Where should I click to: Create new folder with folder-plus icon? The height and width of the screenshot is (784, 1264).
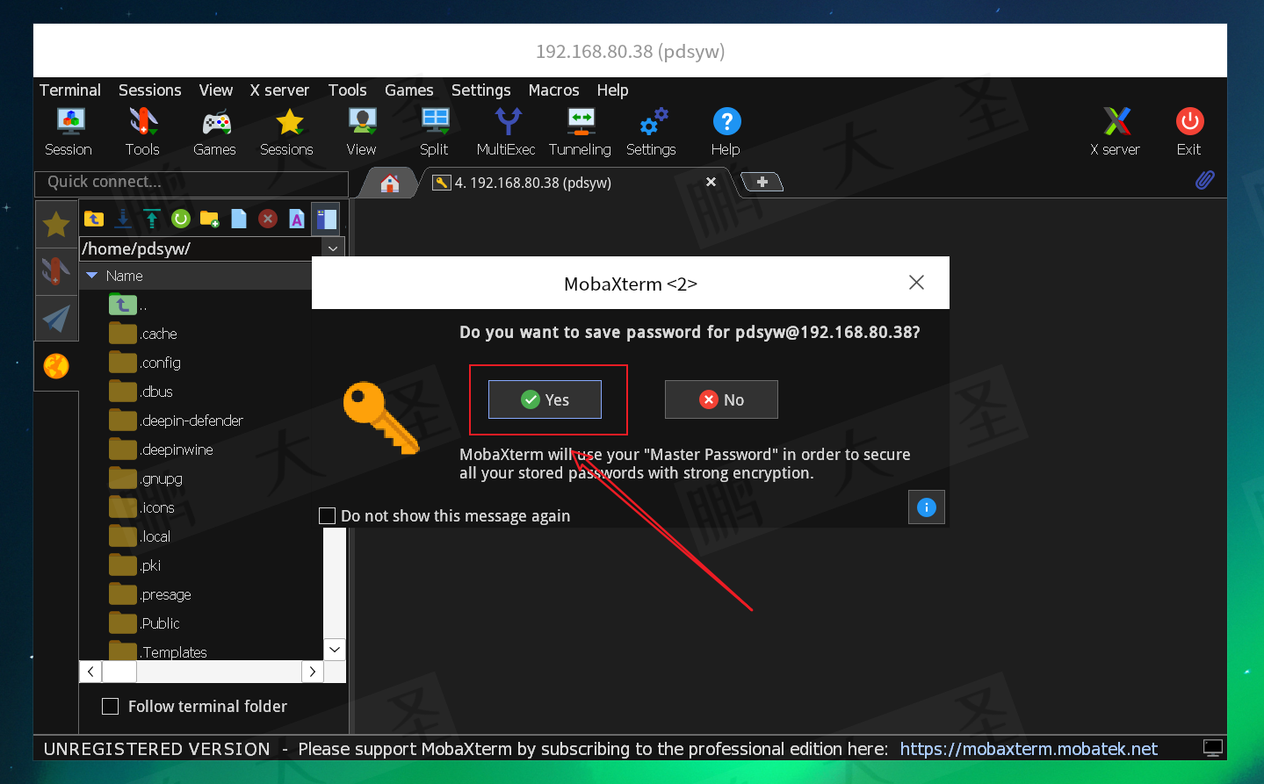click(210, 219)
